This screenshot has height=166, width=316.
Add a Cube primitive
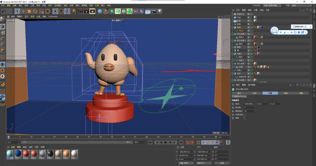click(100, 11)
